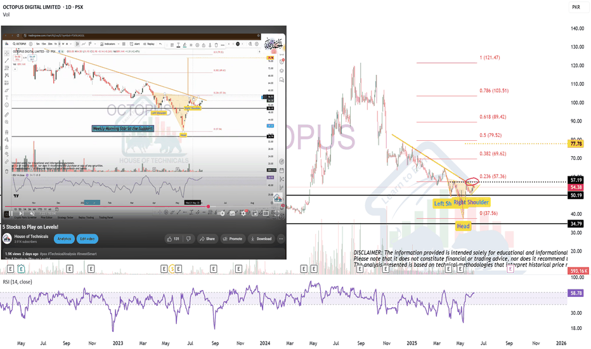
Task: Enter fullscreen on the video player
Action: (276, 213)
